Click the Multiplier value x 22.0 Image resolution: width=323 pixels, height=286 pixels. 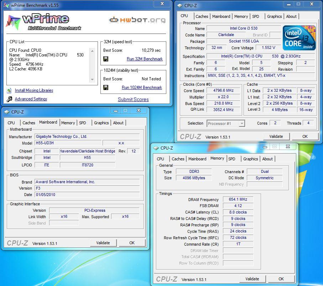[x=224, y=97]
